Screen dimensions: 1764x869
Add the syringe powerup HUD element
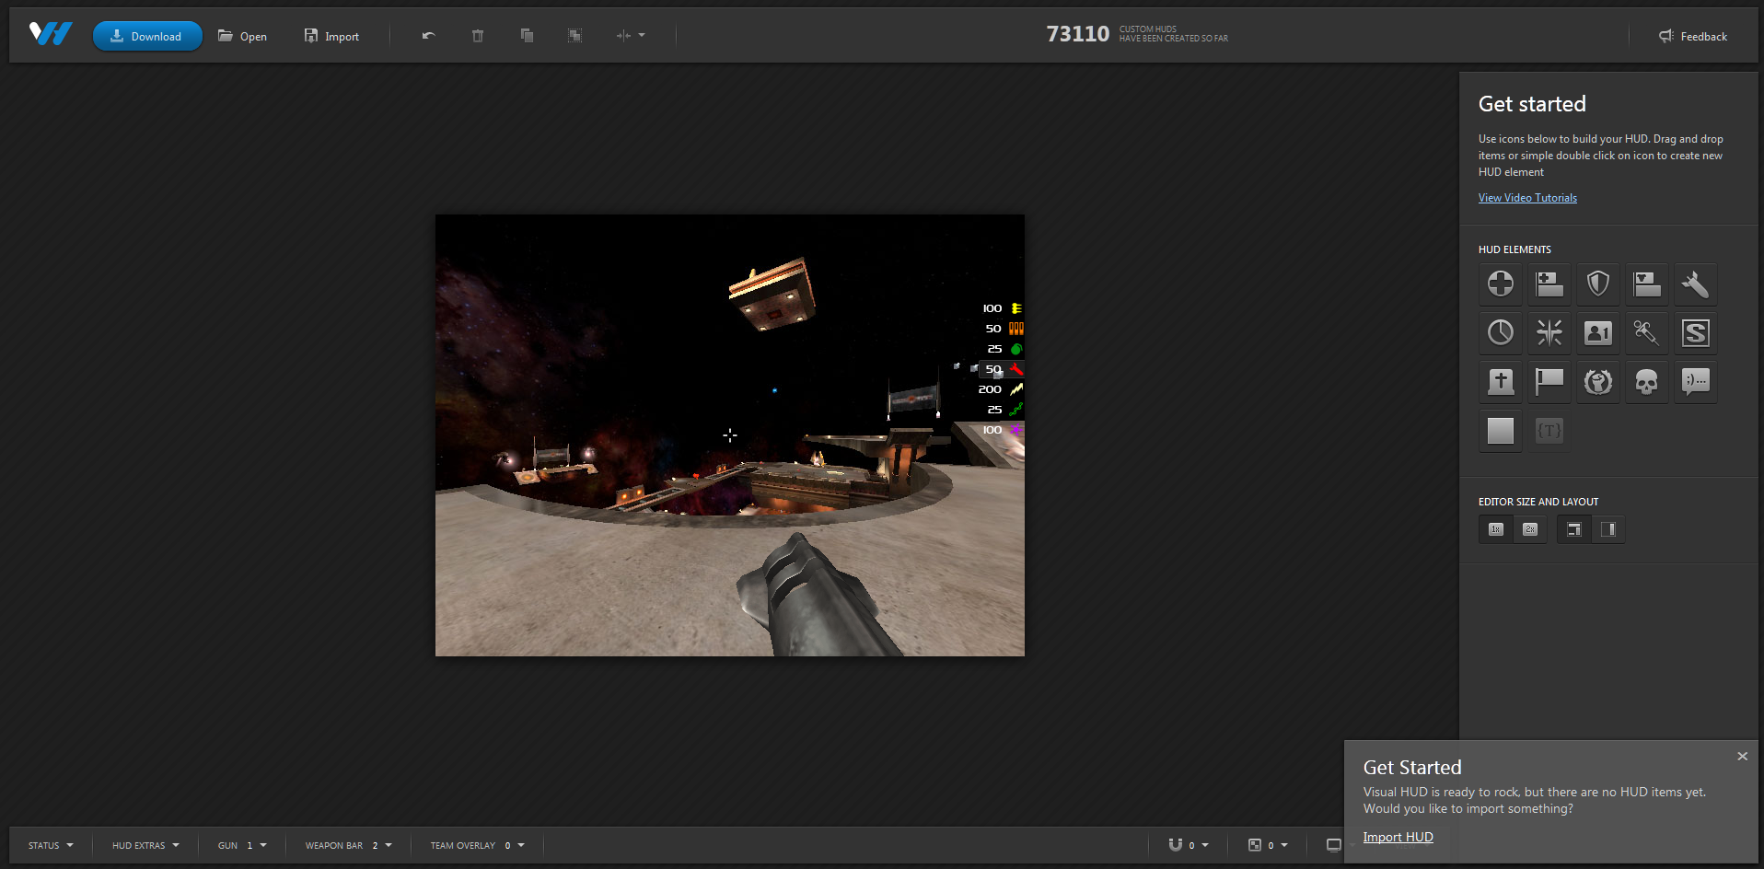(x=1646, y=333)
